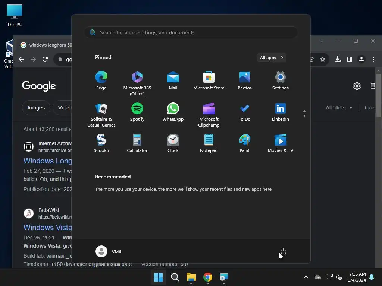This screenshot has height=286, width=382.
Task: Open File Explorer from taskbar
Action: point(191,277)
